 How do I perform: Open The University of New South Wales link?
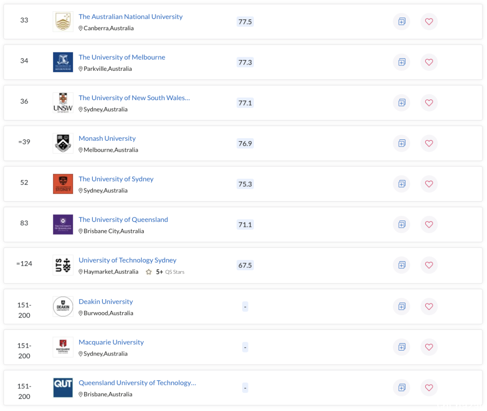point(134,98)
